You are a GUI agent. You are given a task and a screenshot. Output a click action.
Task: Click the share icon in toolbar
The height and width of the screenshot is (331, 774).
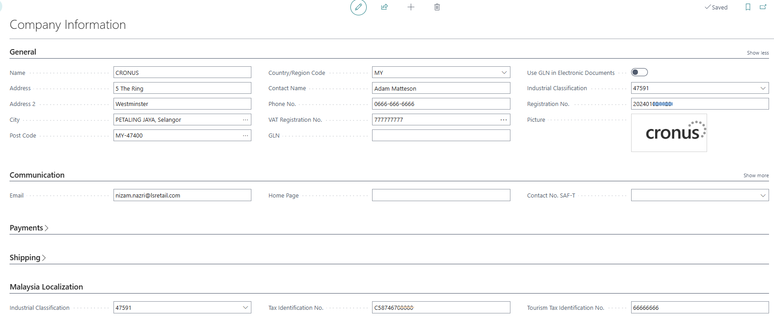coord(384,7)
